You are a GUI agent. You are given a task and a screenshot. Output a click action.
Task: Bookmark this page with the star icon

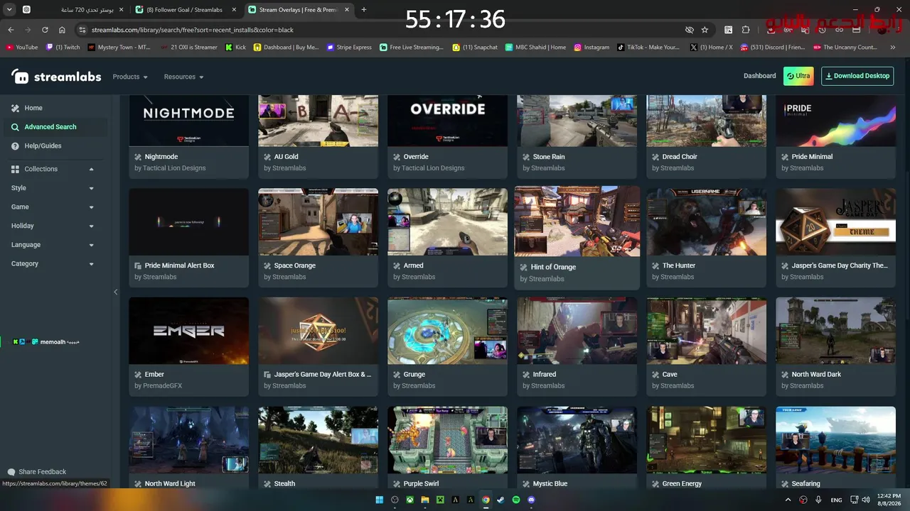(x=705, y=30)
